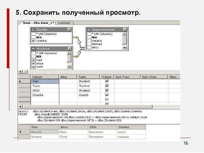Click the Ocenki table grid icon

(x=33, y=29)
